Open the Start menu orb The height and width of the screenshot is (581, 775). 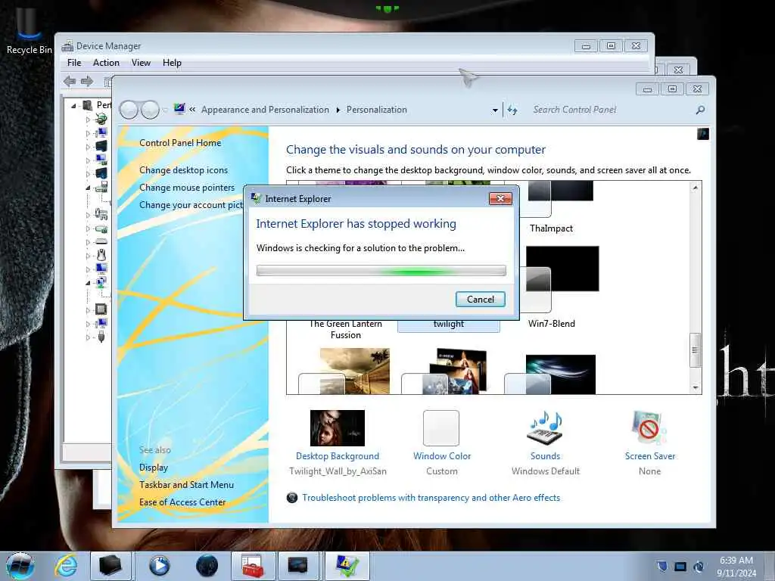pos(20,566)
